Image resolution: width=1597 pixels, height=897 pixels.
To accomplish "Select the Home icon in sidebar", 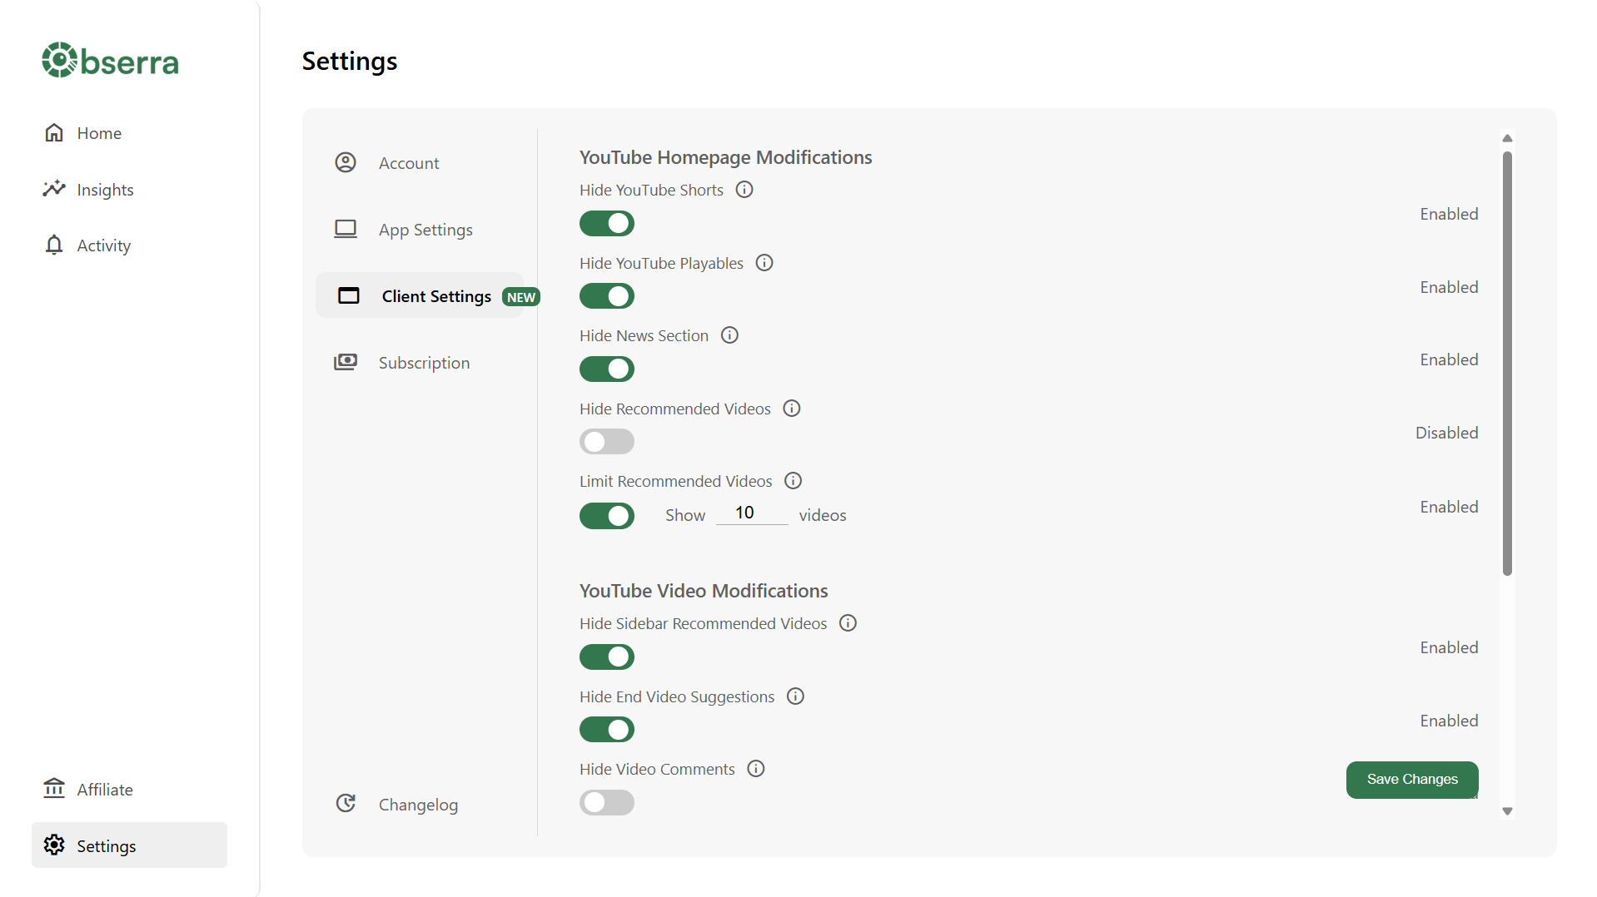I will [x=53, y=132].
